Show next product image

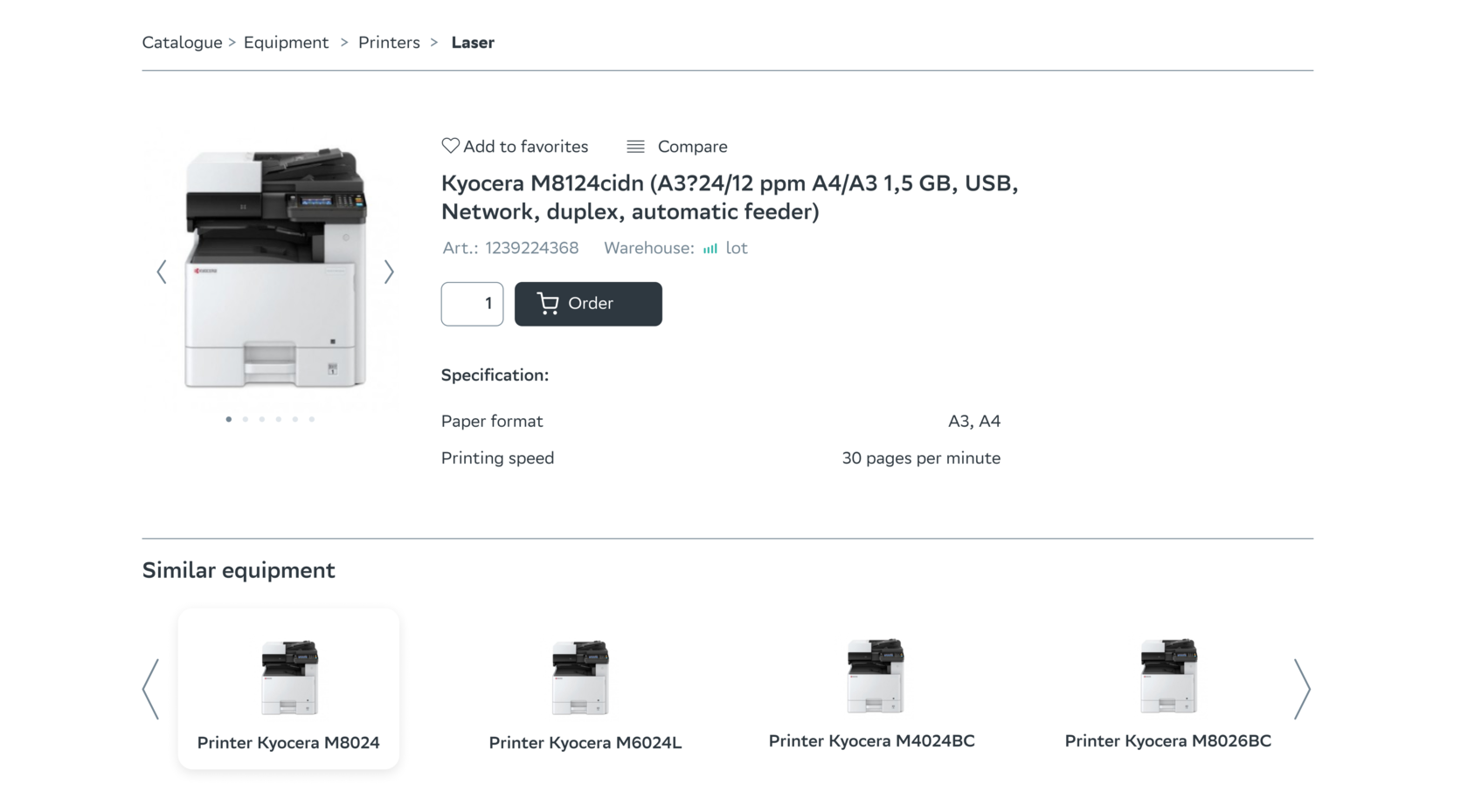click(x=389, y=272)
